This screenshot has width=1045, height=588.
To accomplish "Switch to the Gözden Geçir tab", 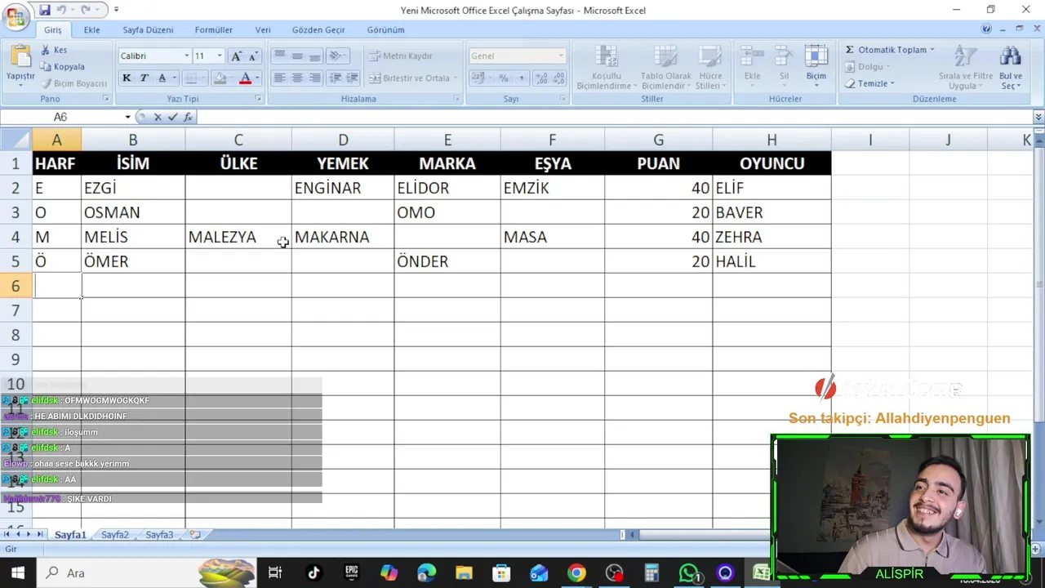I will 318,29.
